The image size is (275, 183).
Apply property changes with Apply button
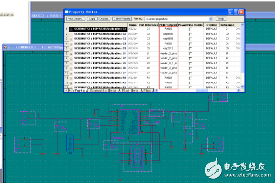[x=92, y=19]
